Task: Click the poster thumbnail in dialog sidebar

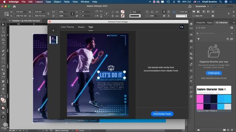Action: [x=53, y=40]
